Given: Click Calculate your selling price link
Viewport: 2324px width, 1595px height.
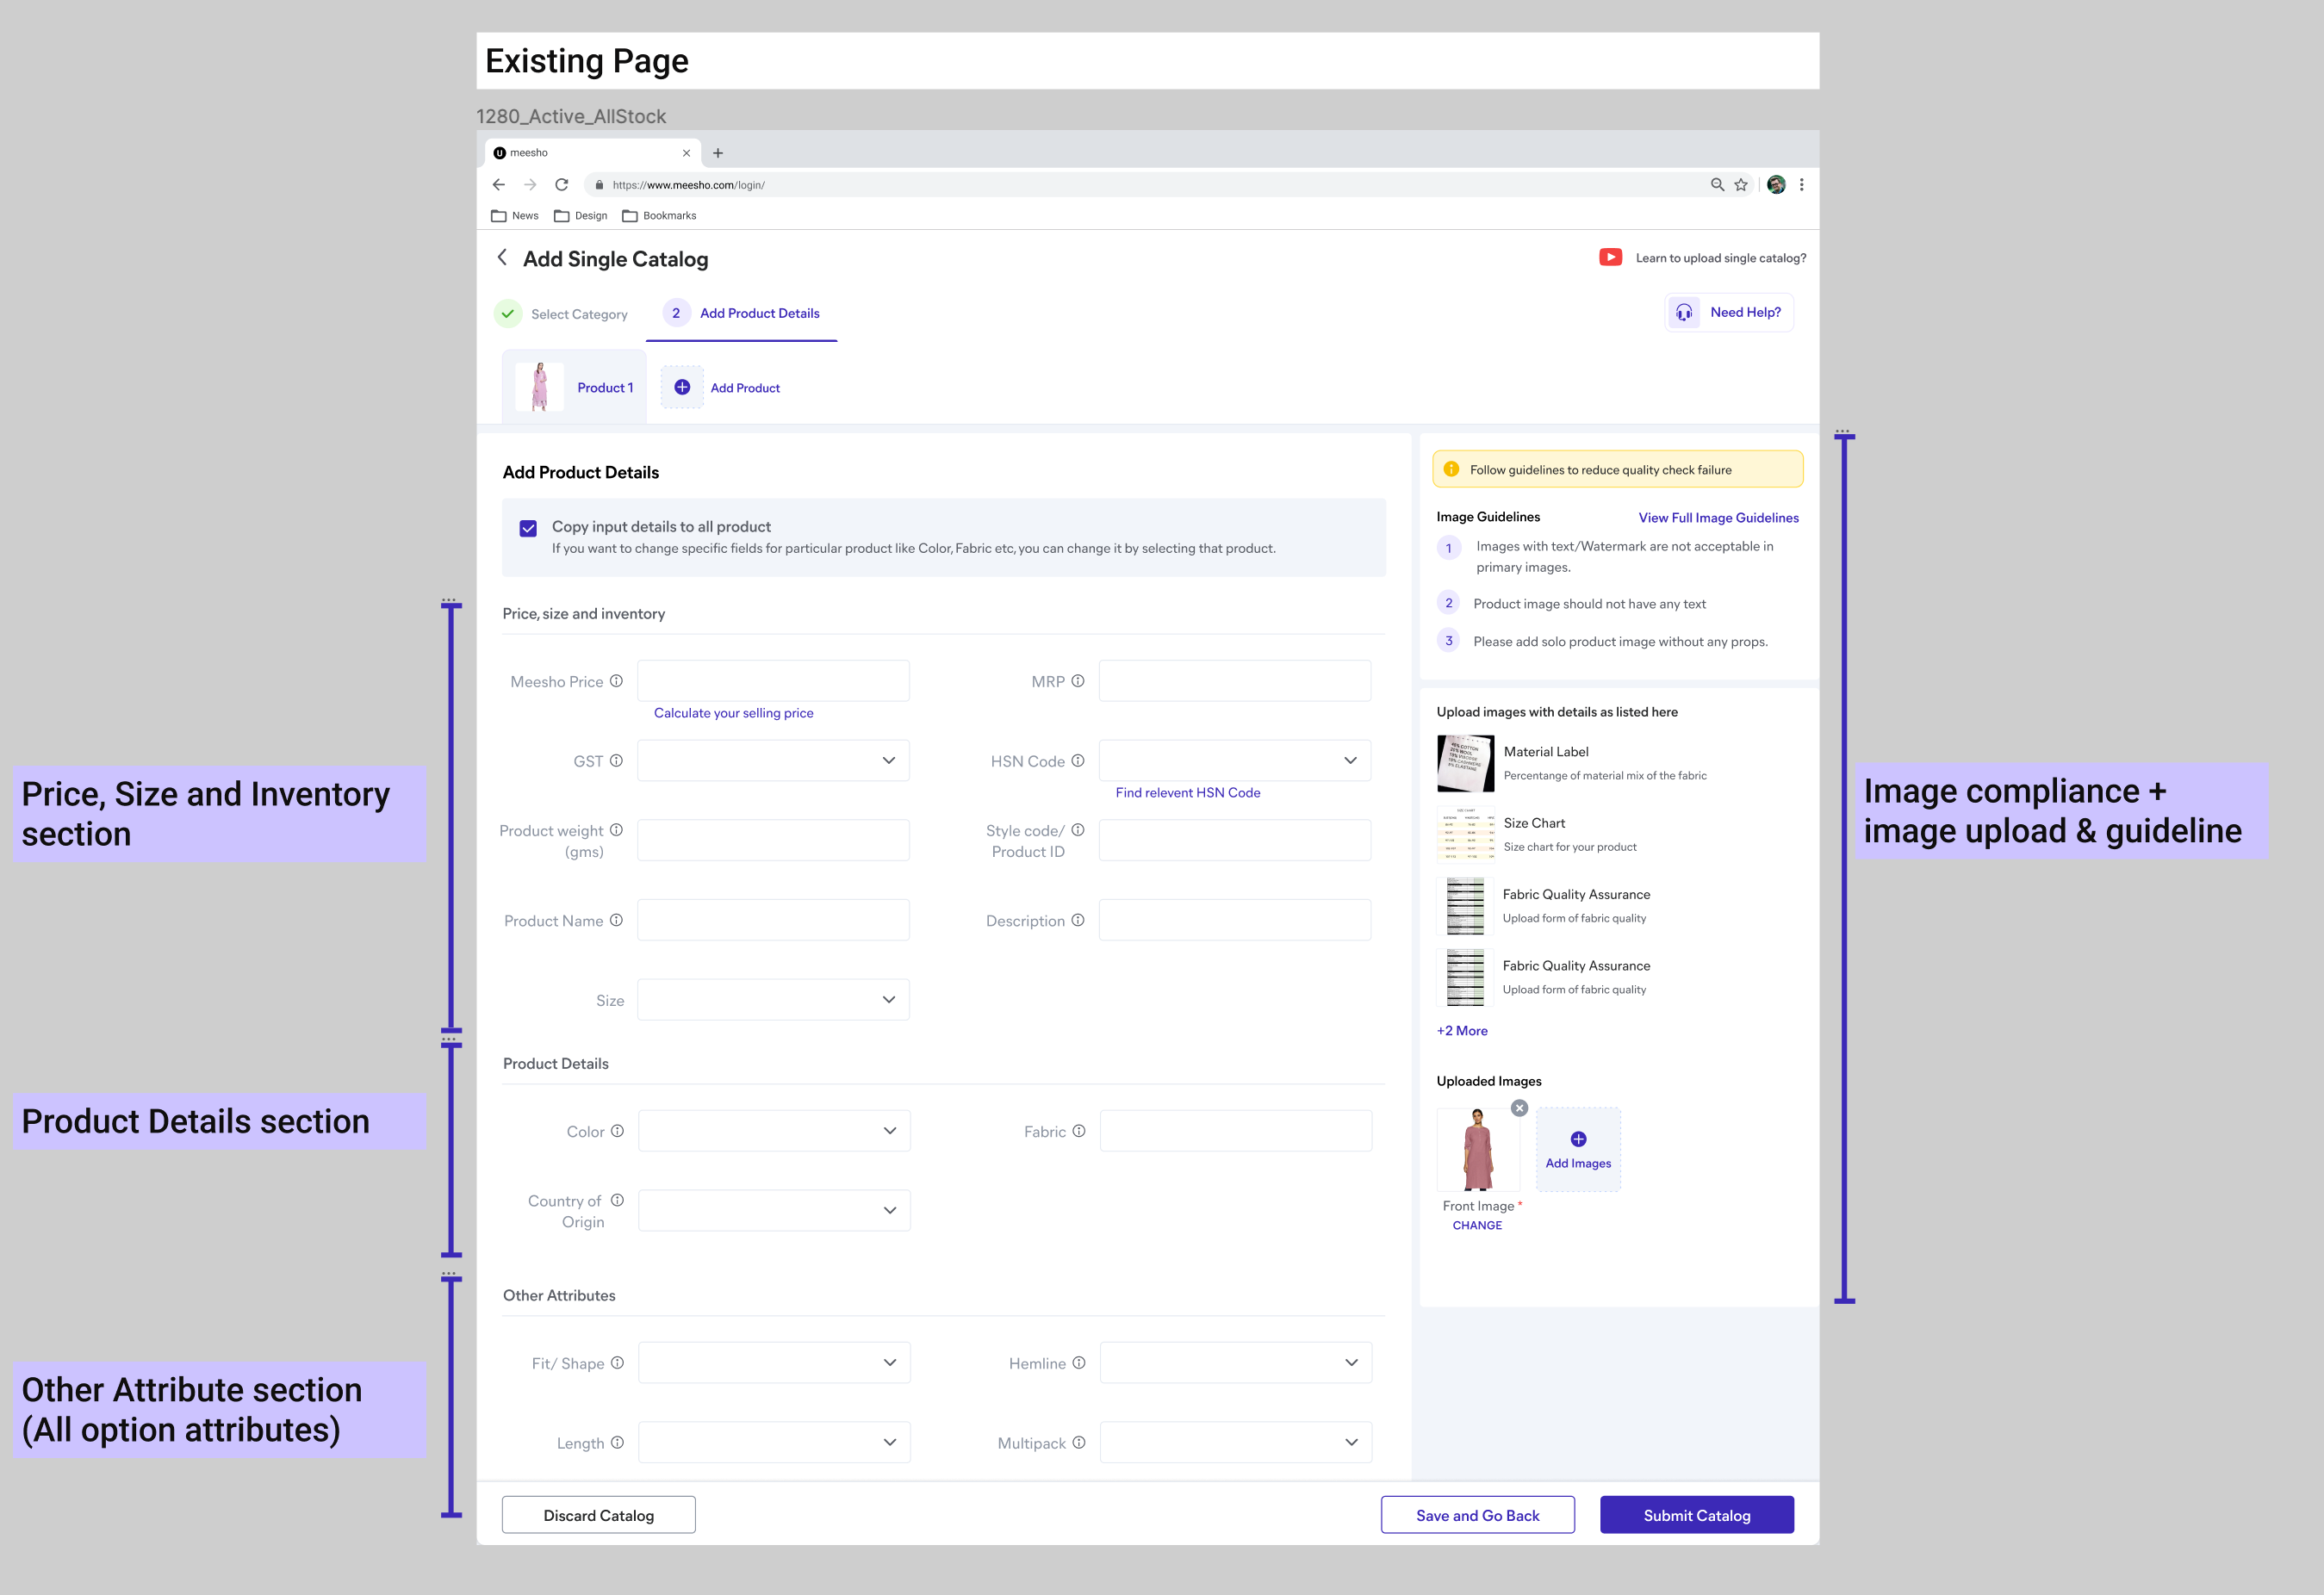Looking at the screenshot, I should [x=733, y=713].
